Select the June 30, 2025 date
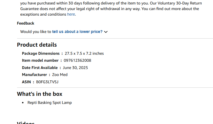Screen dimensions: 213x124 pyautogui.click(x=75, y=68)
